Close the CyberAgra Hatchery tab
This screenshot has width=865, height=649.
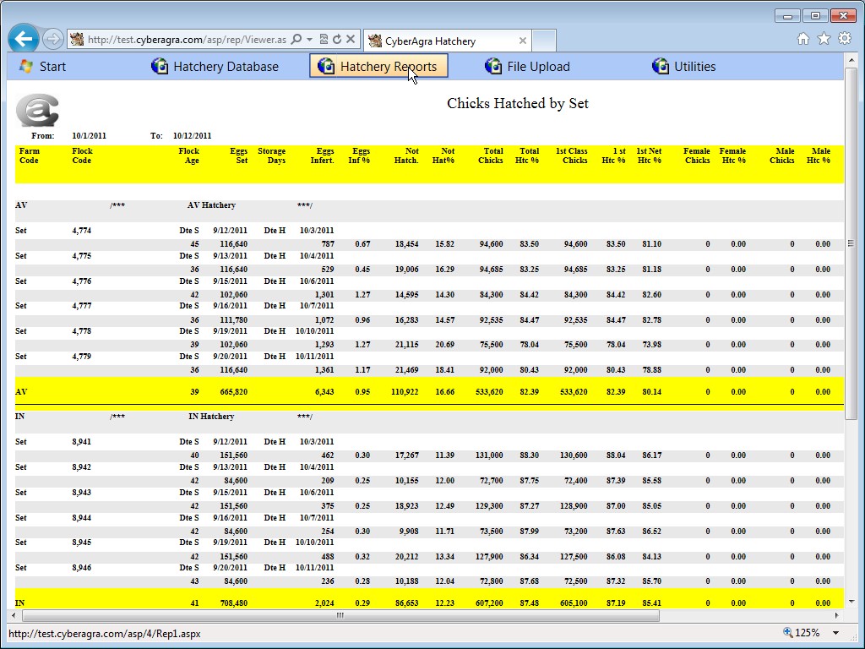(523, 41)
